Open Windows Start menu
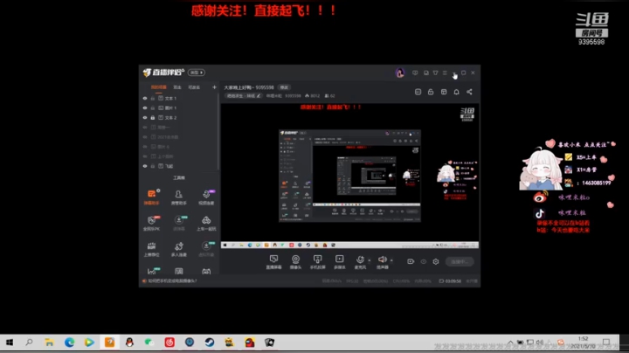629x353 pixels. 10,343
